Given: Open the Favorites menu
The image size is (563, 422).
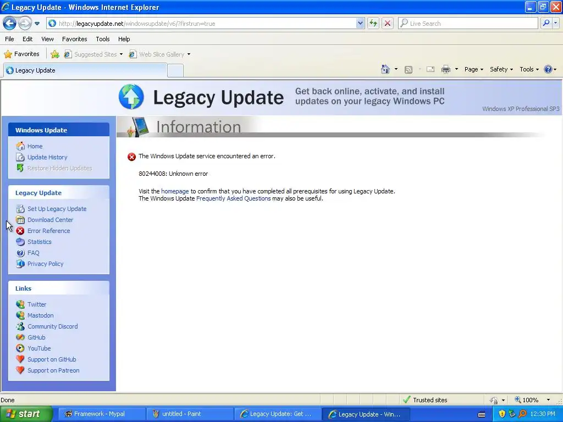Looking at the screenshot, I should [x=74, y=39].
